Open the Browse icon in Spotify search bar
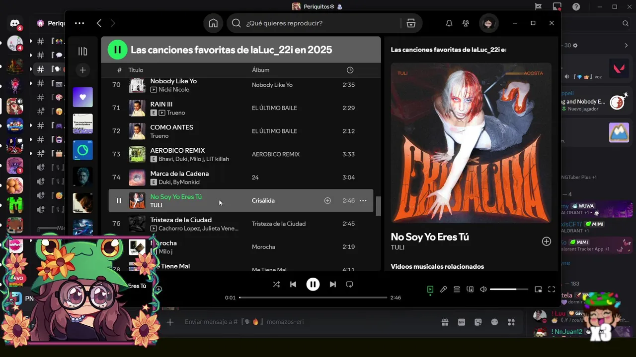This screenshot has height=357, width=636. [411, 23]
